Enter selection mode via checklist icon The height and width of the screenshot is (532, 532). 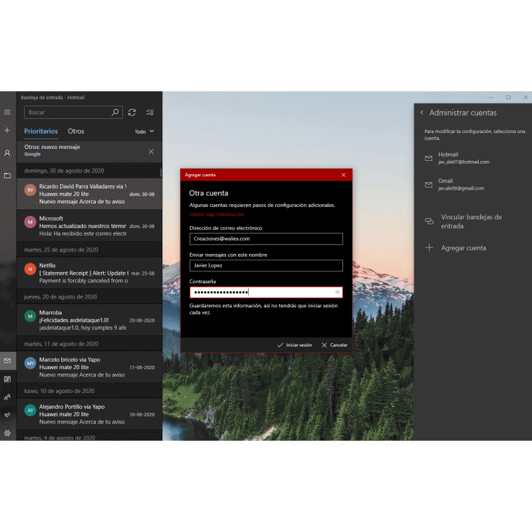tap(150, 112)
